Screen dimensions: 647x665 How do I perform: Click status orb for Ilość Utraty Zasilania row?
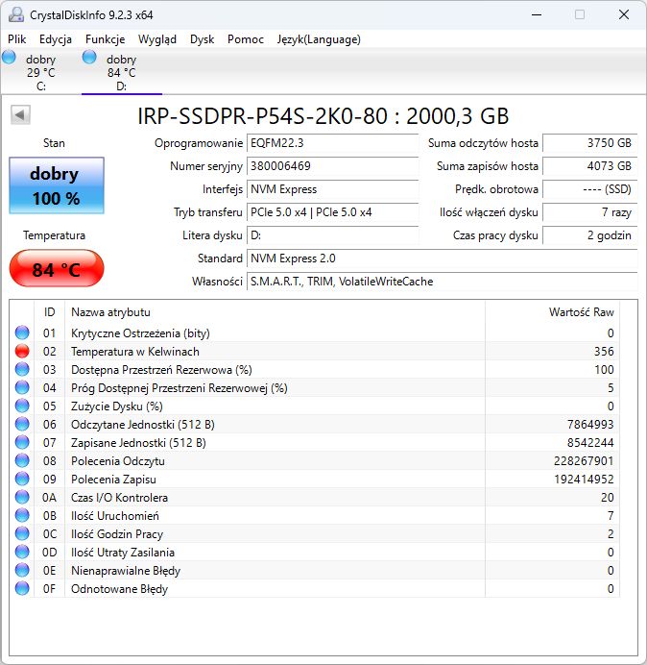(x=22, y=552)
